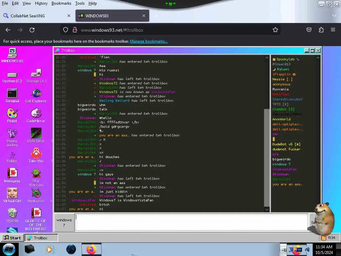Bookmark this page with the star icon
Viewport: 341px width, 256px height.
click(x=275, y=30)
